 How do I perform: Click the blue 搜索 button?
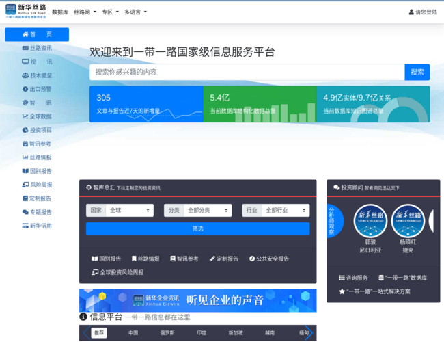coord(417,72)
